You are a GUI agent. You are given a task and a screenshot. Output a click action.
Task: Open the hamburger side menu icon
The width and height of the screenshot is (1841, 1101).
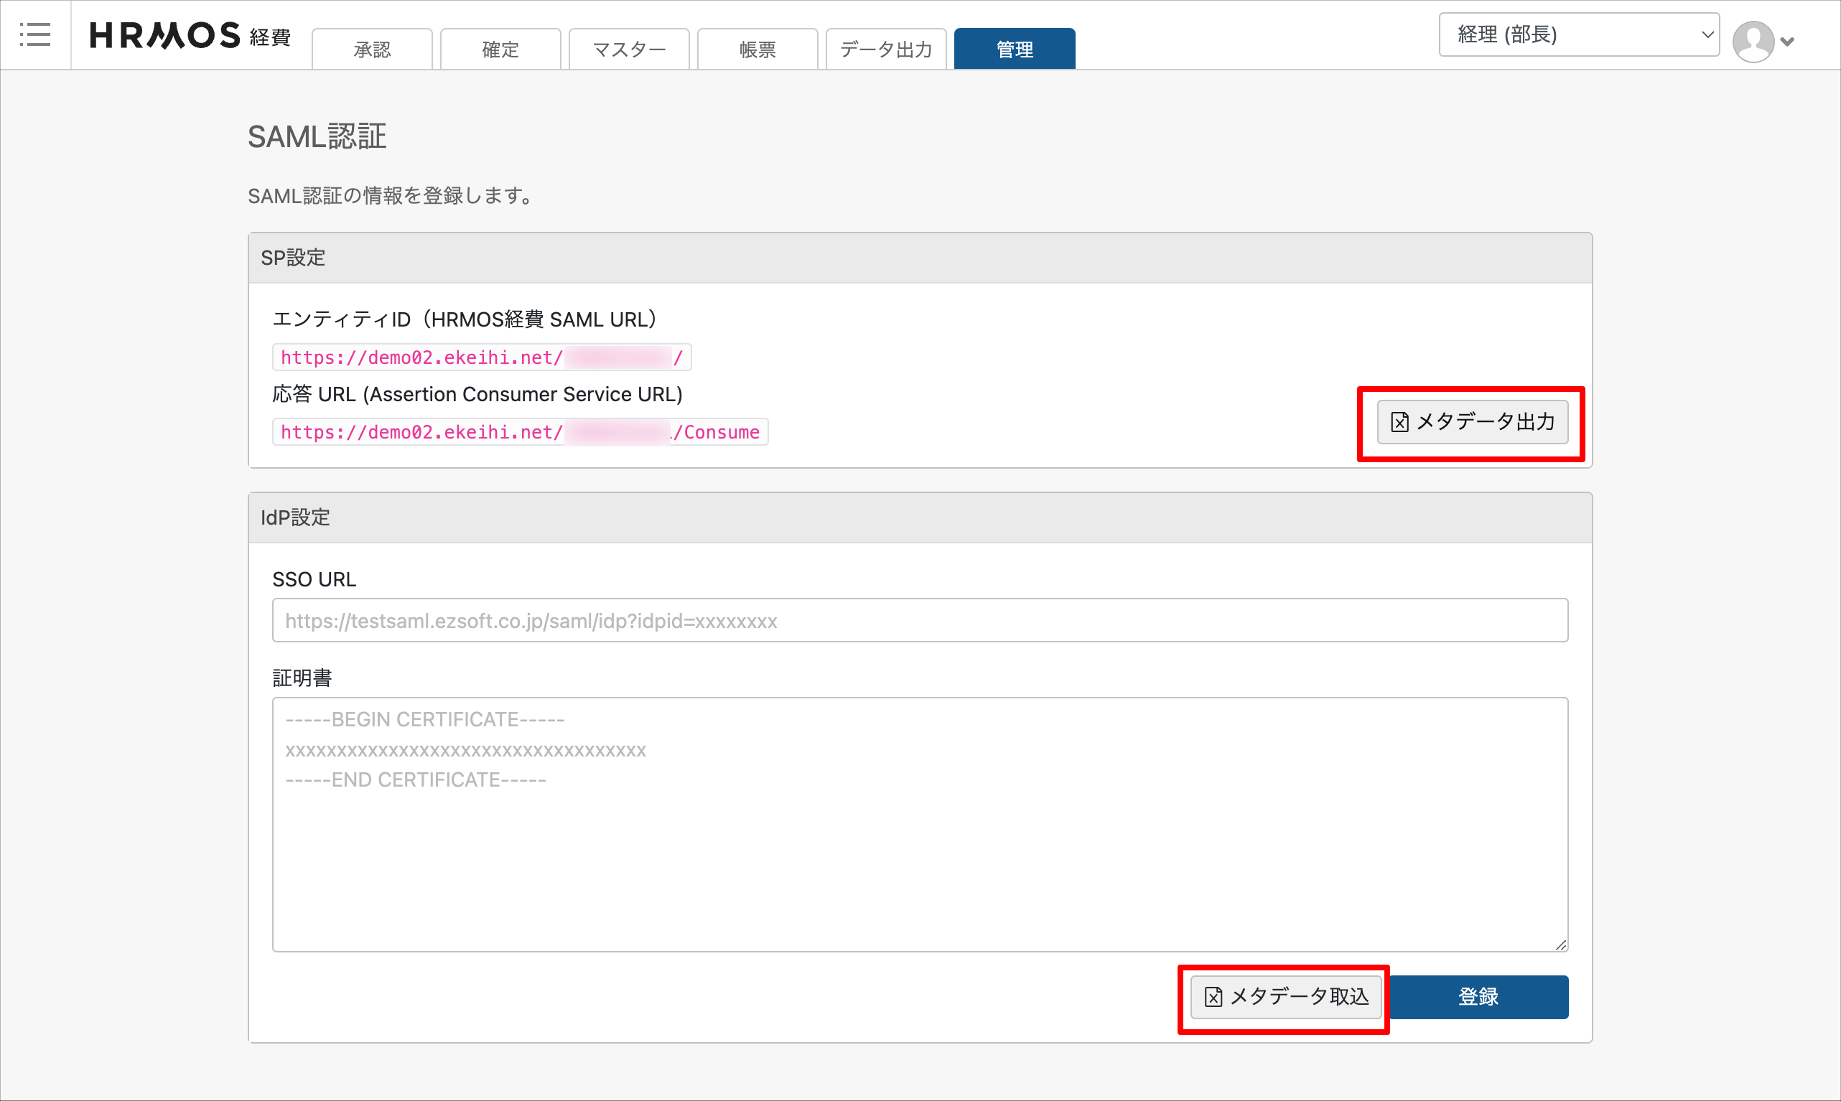(35, 35)
